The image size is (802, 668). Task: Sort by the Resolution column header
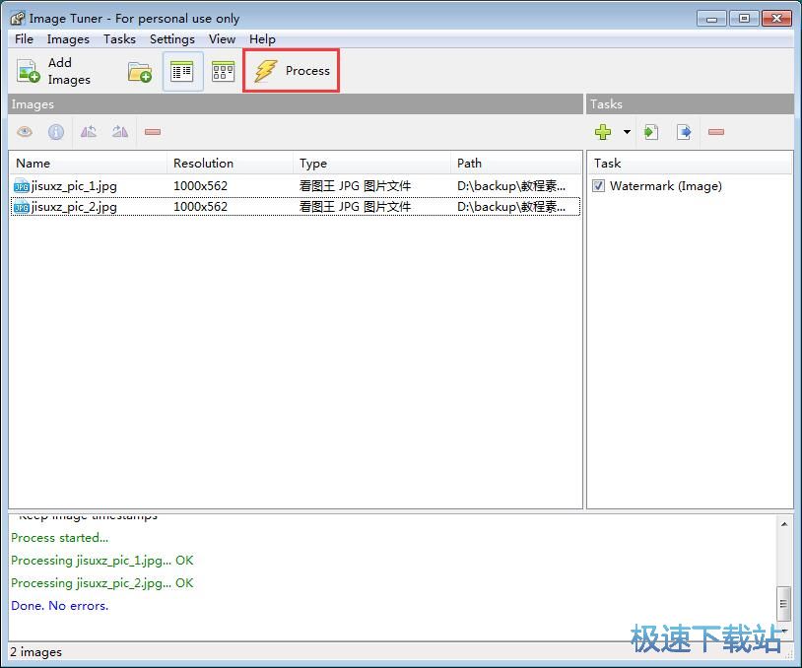[230, 164]
